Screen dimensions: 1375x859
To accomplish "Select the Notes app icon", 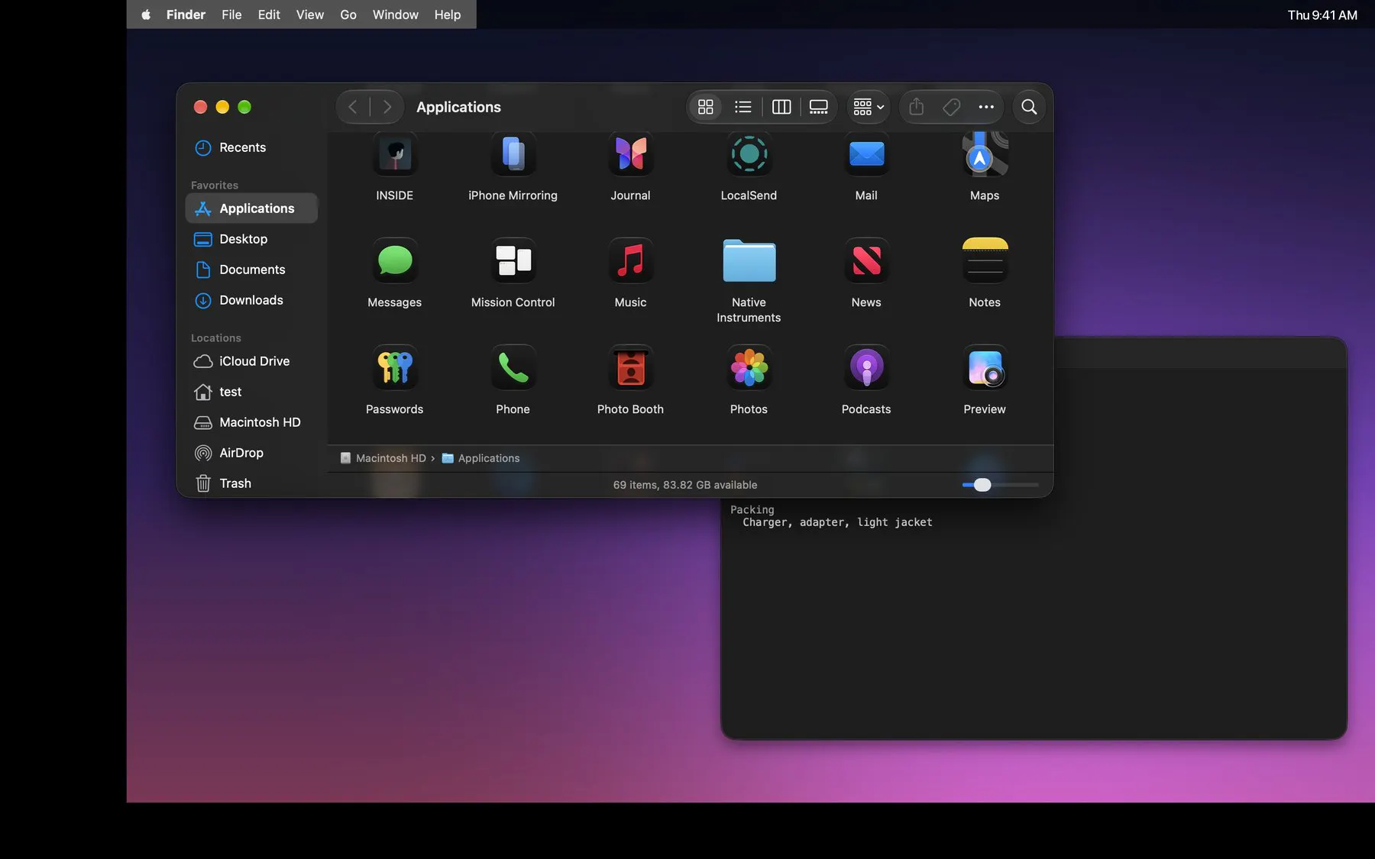I will pos(985,261).
